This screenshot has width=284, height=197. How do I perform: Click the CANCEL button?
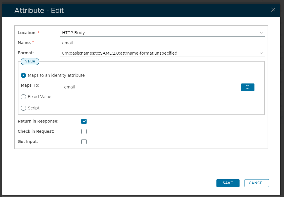click(257, 183)
